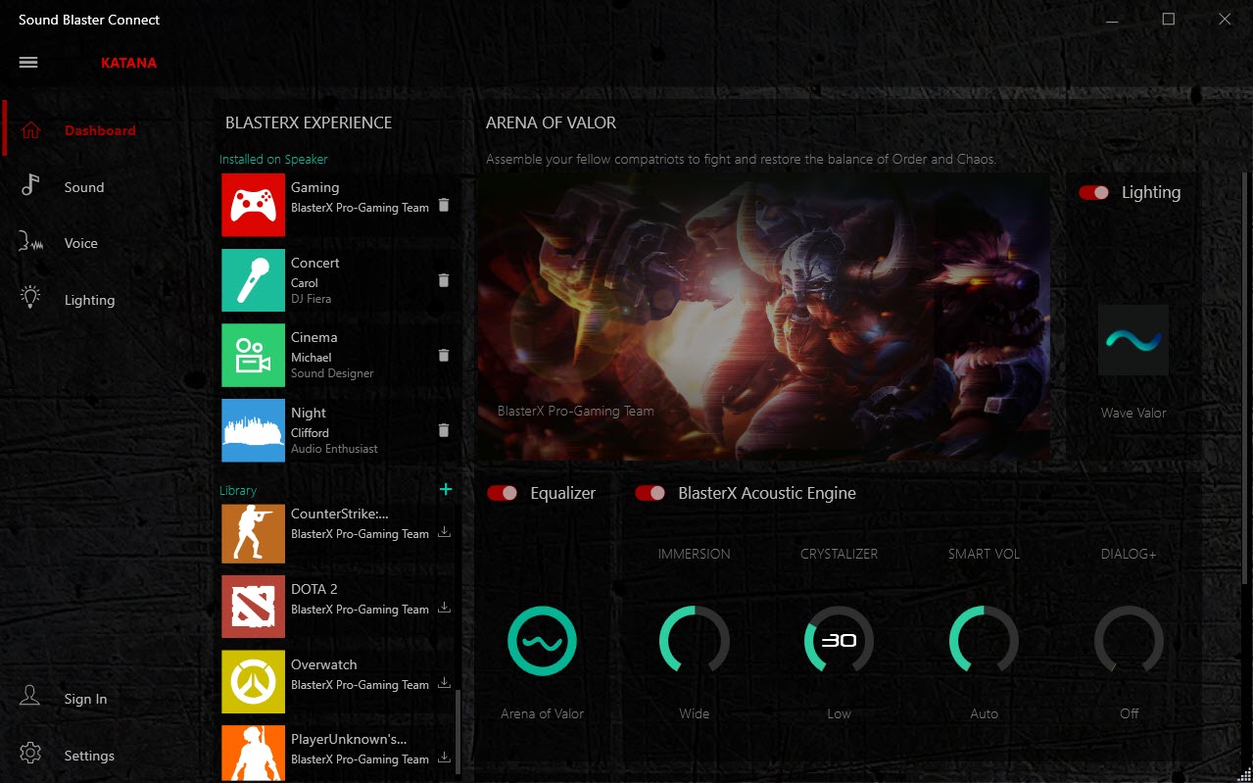Toggle the Equalizer switch

coord(503,493)
